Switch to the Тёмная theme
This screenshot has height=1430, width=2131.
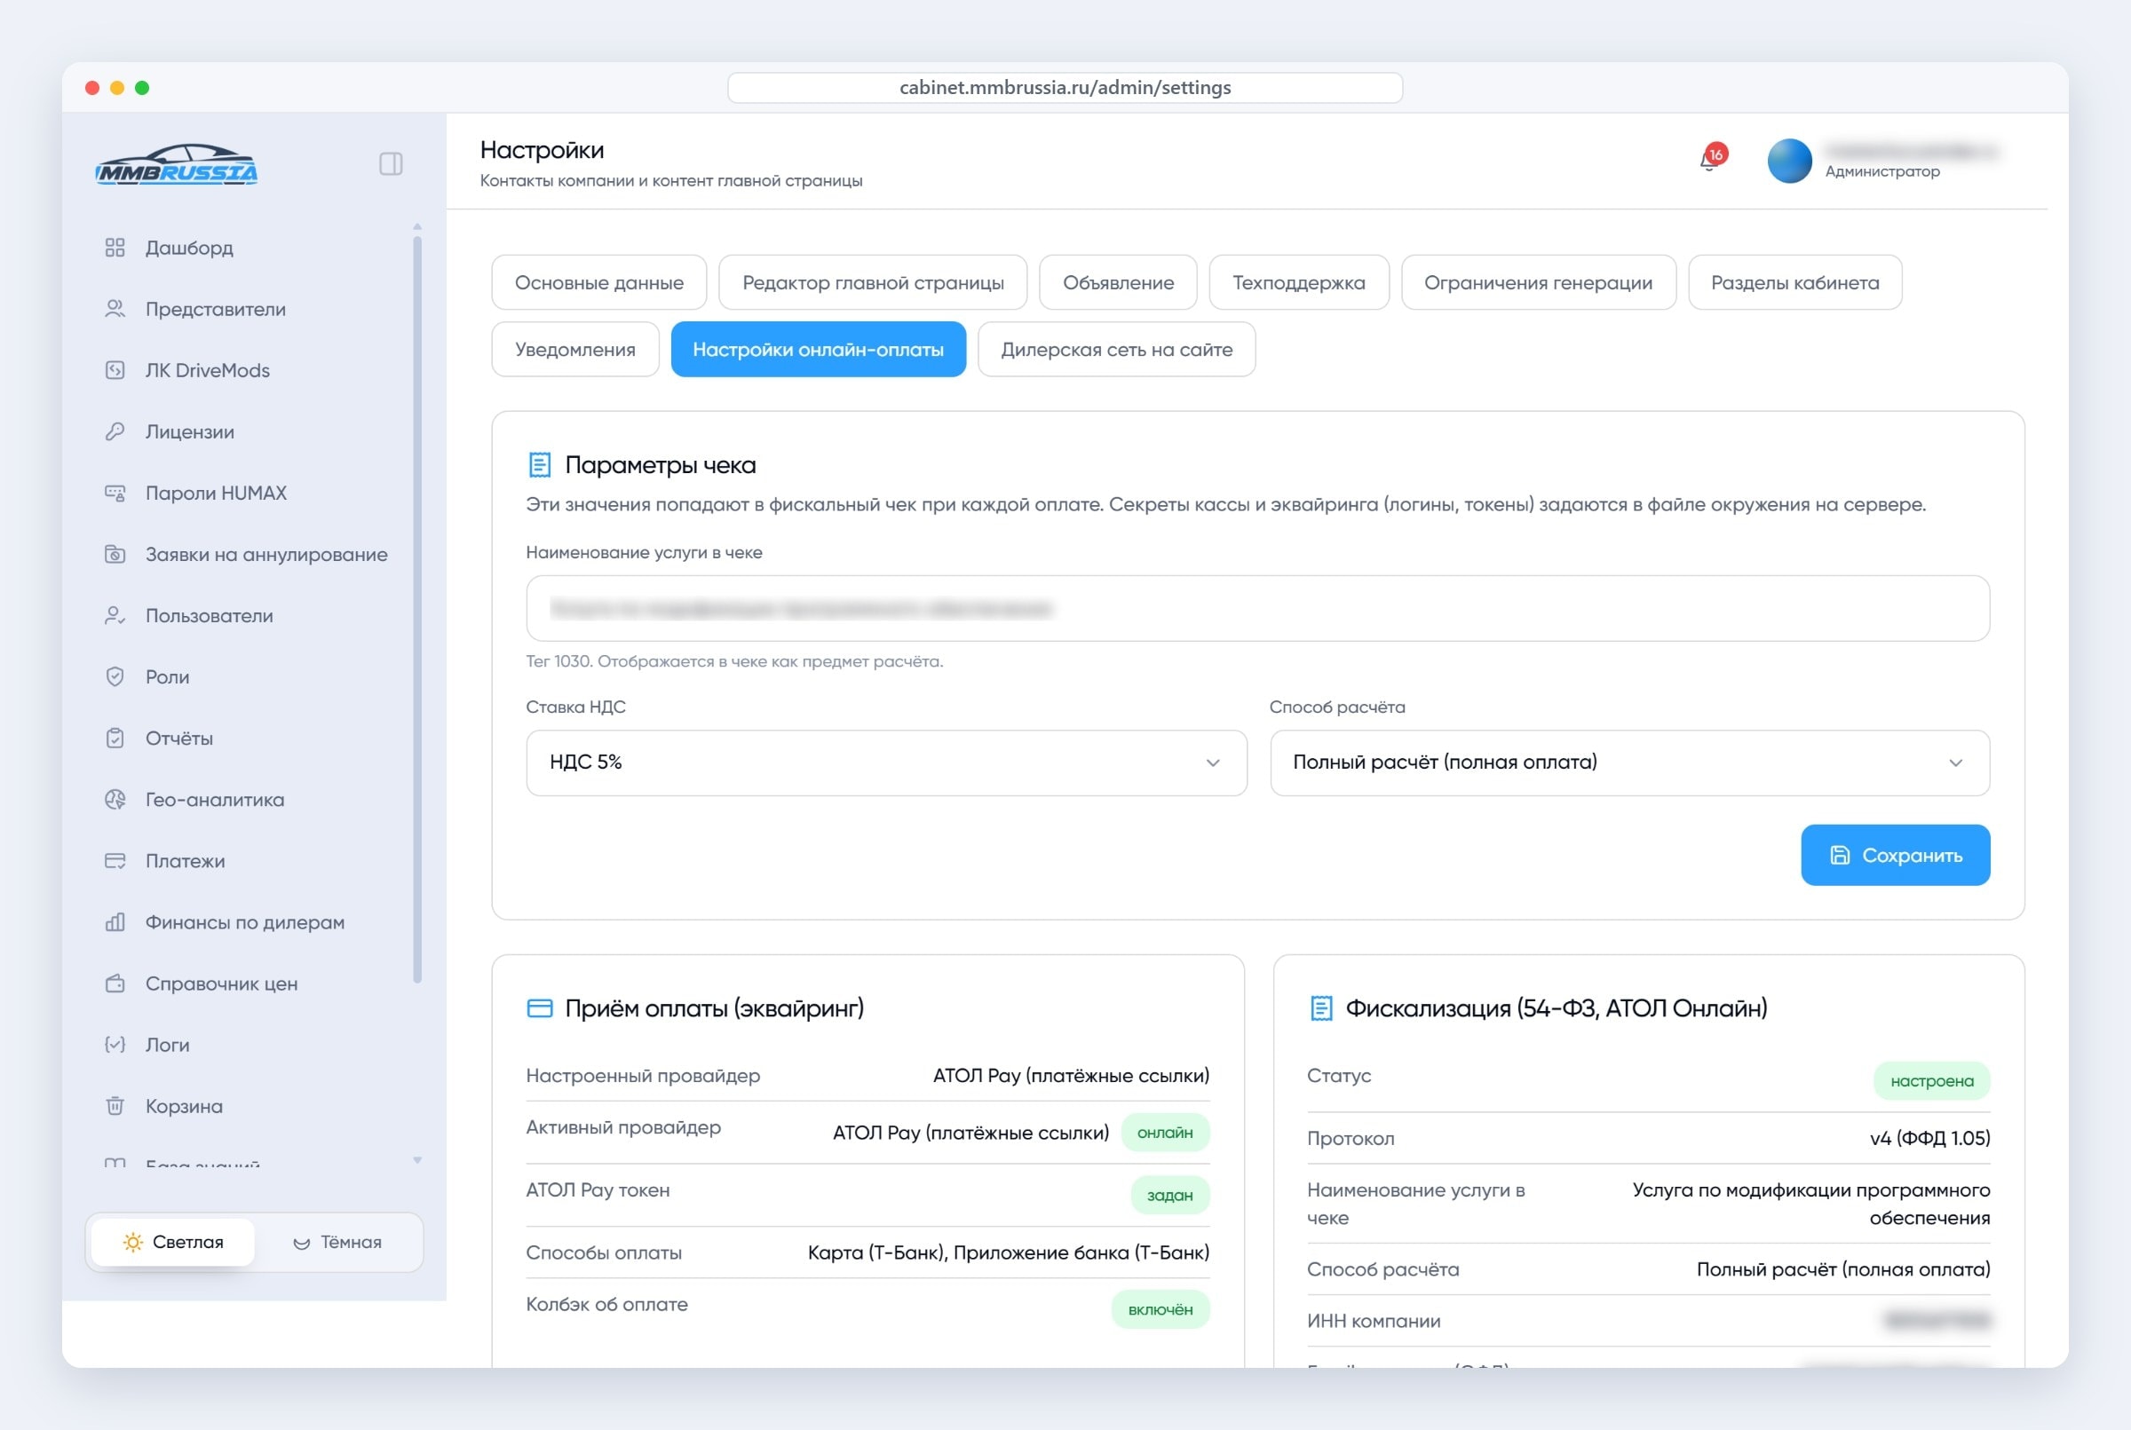(x=337, y=1242)
